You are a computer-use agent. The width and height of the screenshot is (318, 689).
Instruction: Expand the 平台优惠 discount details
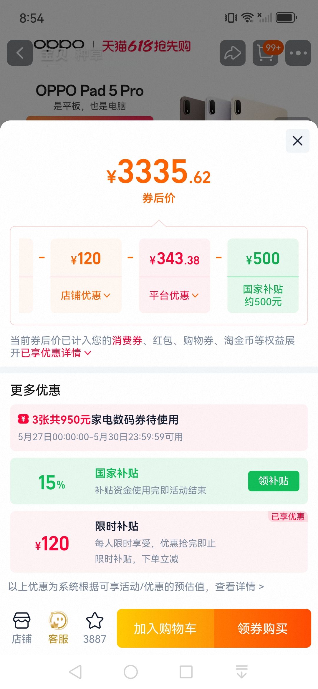click(174, 295)
